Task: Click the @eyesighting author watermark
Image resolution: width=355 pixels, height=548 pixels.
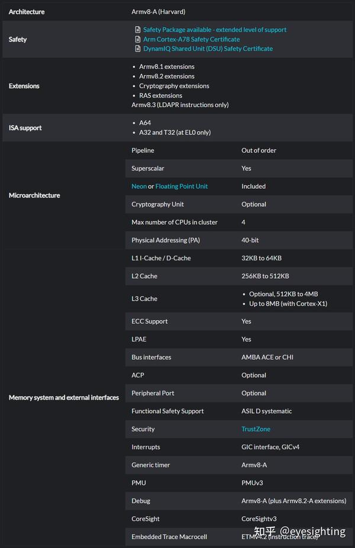Action: pyautogui.click(x=313, y=531)
